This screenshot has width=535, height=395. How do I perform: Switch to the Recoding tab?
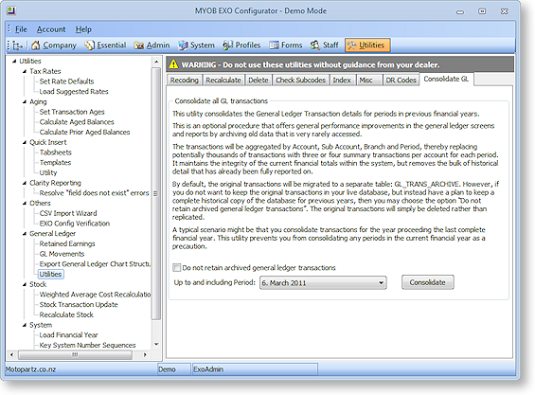click(x=184, y=80)
